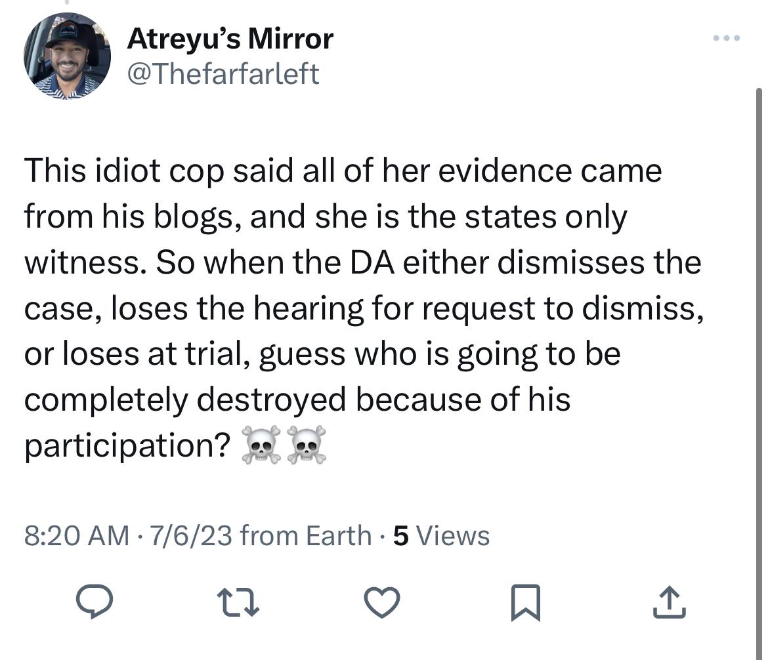Image resolution: width=768 pixels, height=660 pixels.
Task: Click the second skull and crossbones emoji
Action: [307, 445]
